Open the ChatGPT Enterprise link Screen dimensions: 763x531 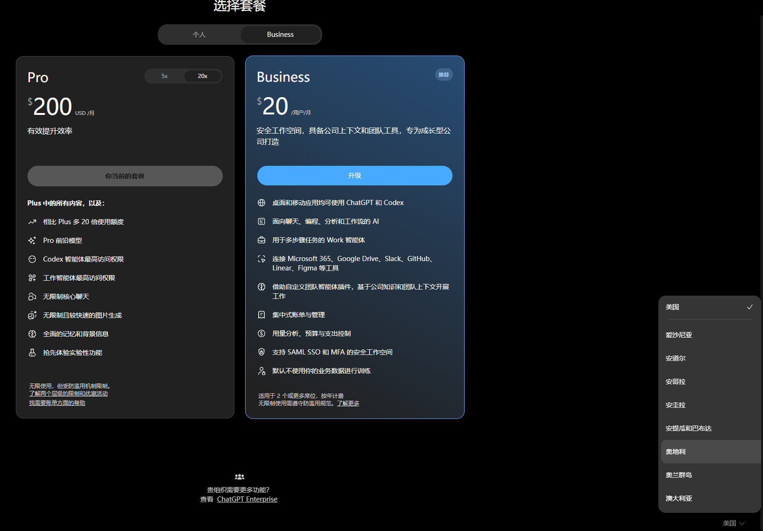tap(247, 499)
